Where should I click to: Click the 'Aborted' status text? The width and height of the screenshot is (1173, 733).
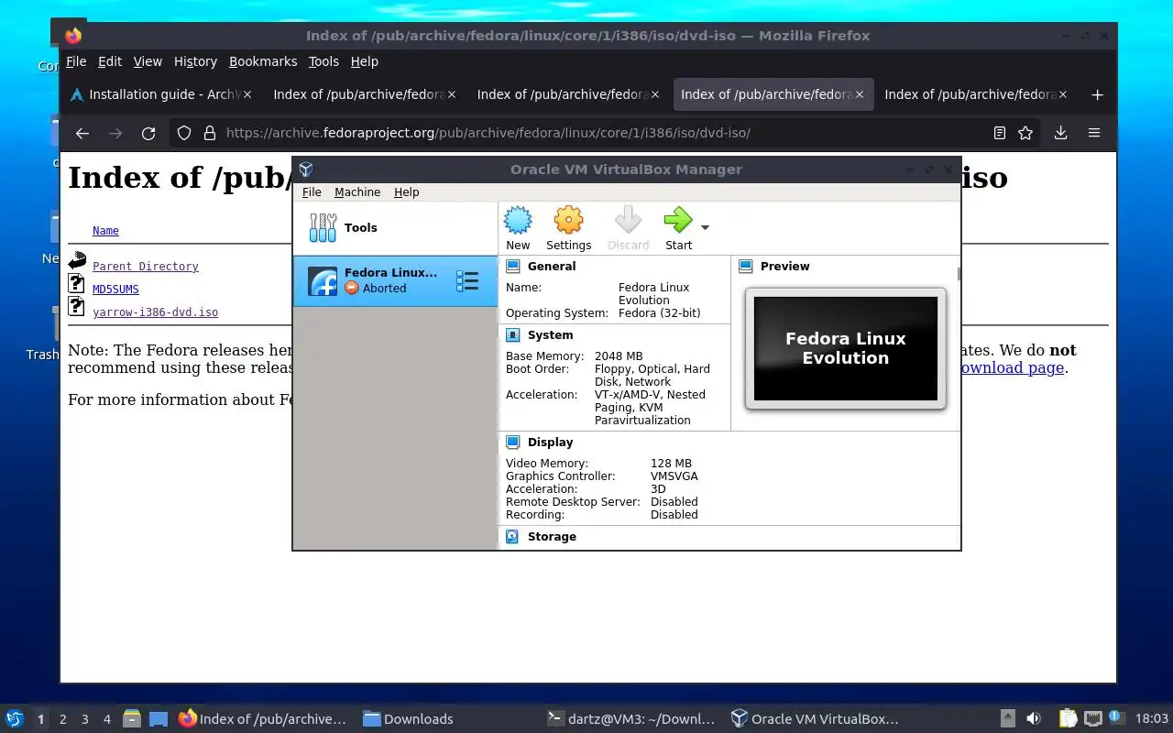(x=384, y=289)
